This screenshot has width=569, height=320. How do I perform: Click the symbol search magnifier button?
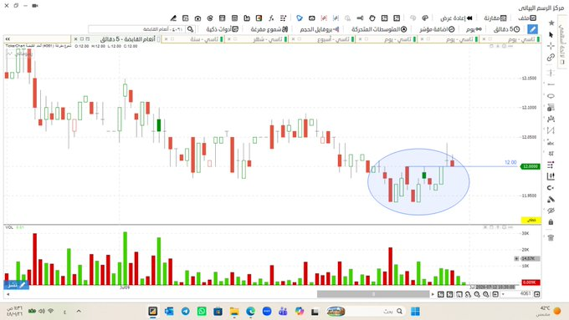pos(191,29)
